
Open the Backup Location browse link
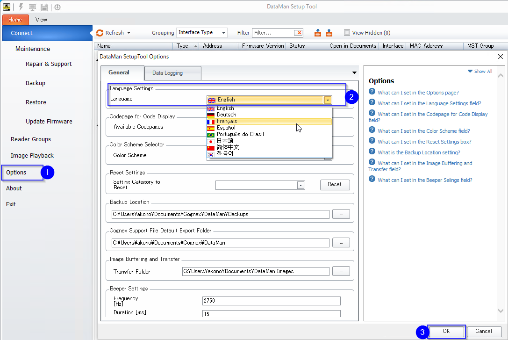(341, 214)
